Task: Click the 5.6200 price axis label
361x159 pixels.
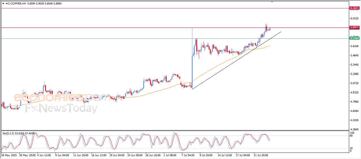Action: coord(354,46)
